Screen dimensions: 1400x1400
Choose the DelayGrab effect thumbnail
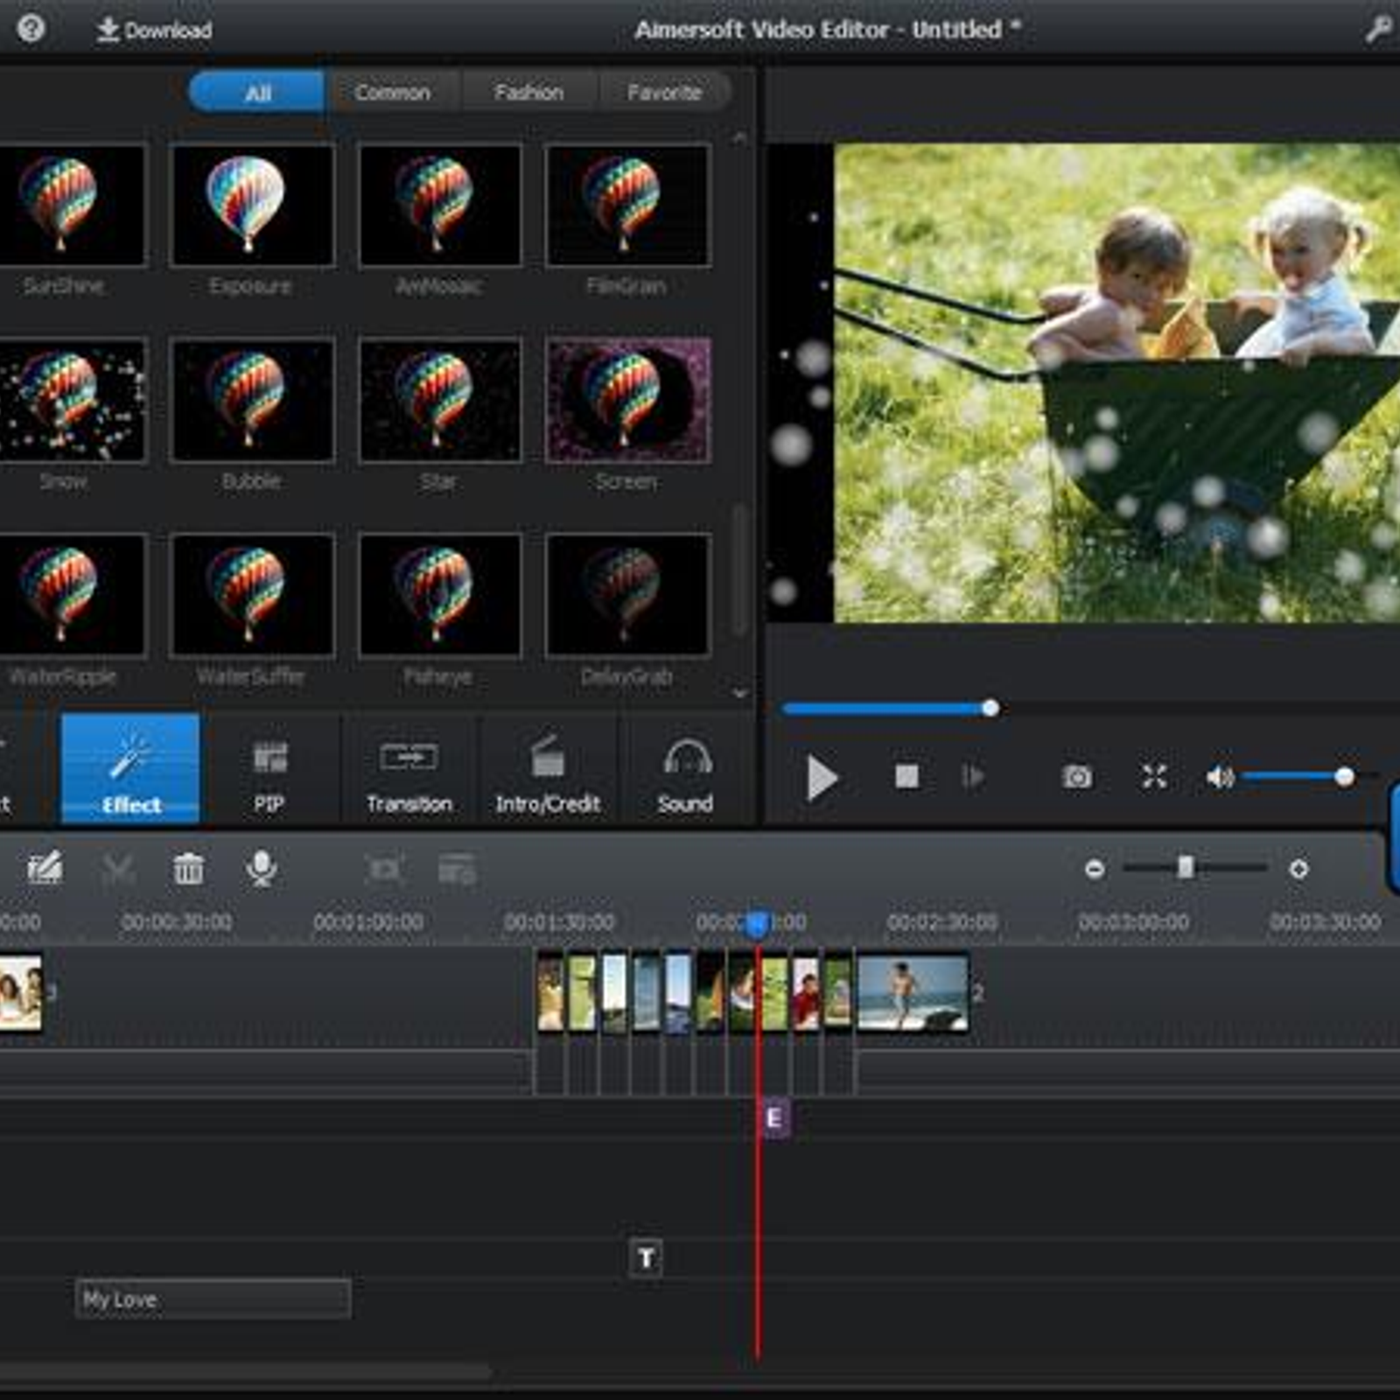click(x=627, y=595)
